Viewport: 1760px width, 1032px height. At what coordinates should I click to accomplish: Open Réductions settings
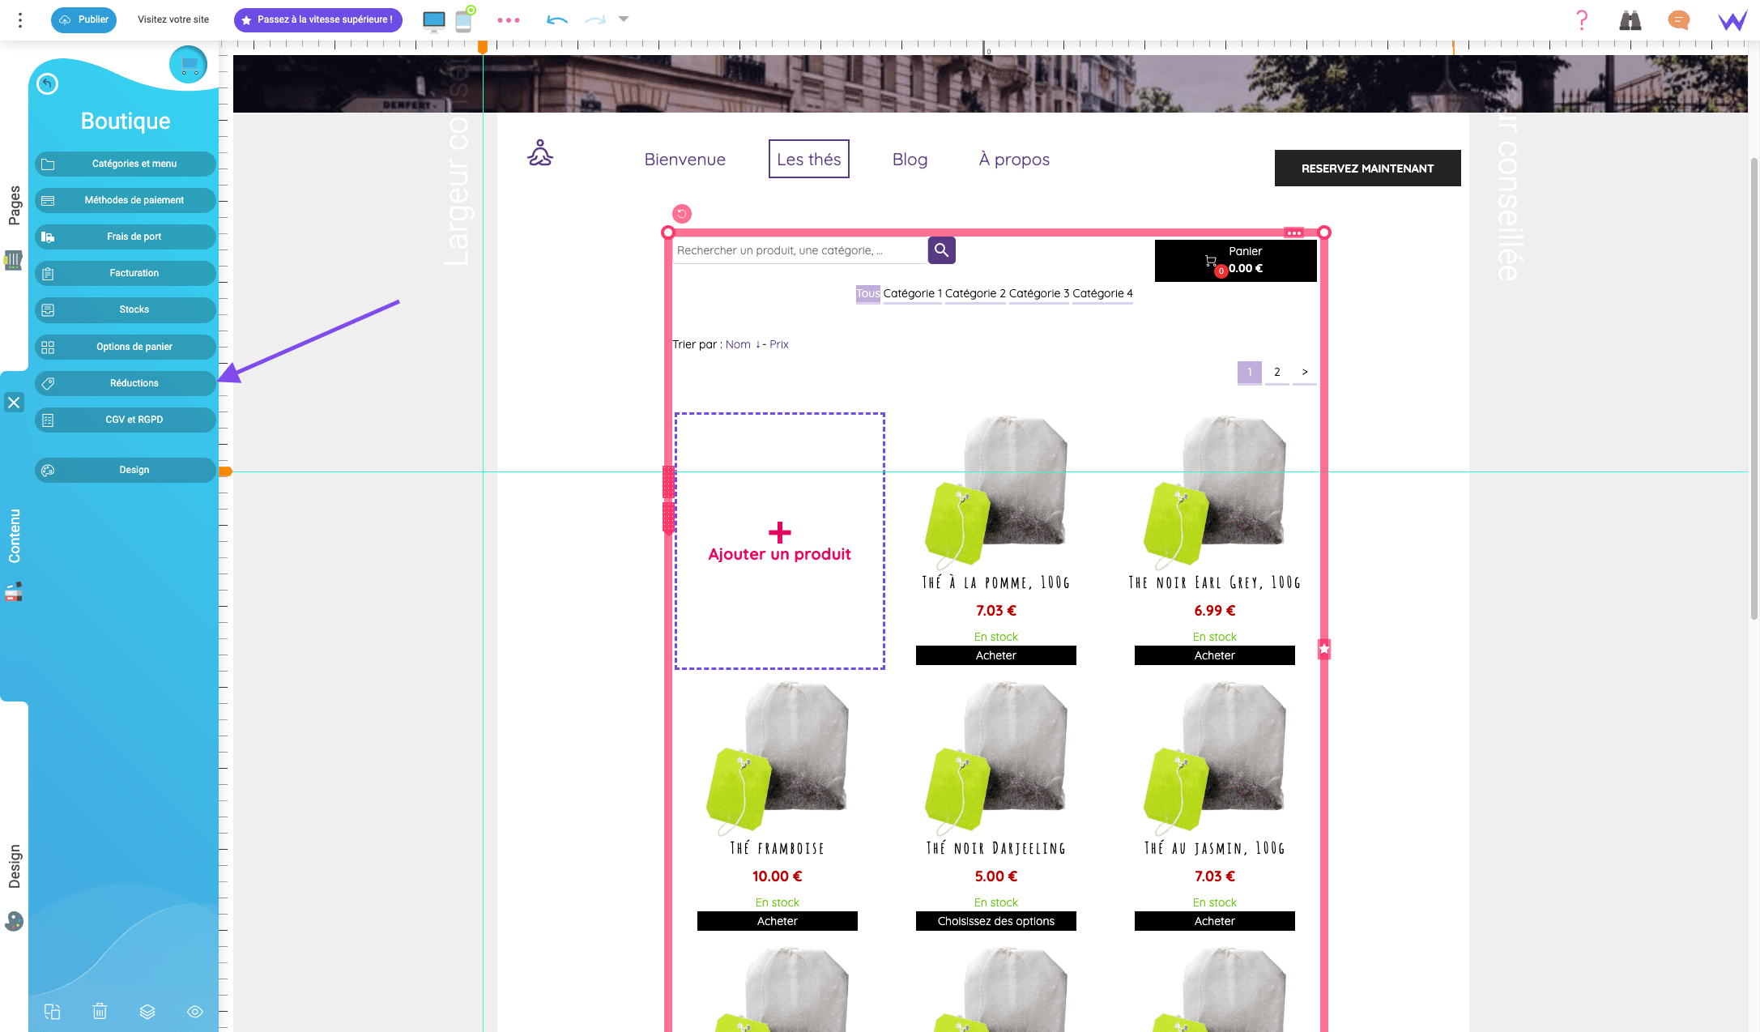point(126,383)
